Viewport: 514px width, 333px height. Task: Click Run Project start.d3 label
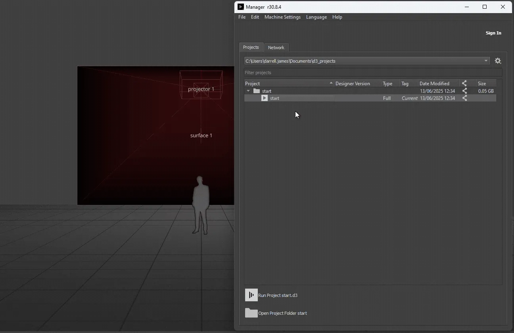pos(278,295)
